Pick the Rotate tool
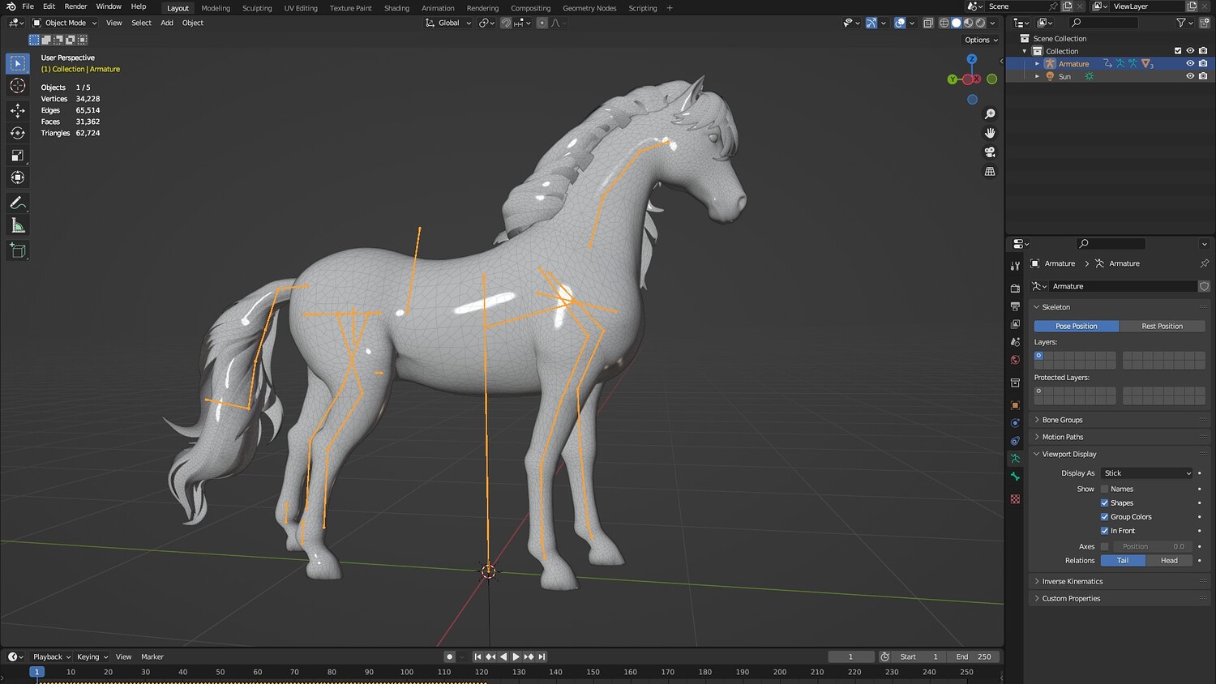The width and height of the screenshot is (1216, 684). coord(17,133)
